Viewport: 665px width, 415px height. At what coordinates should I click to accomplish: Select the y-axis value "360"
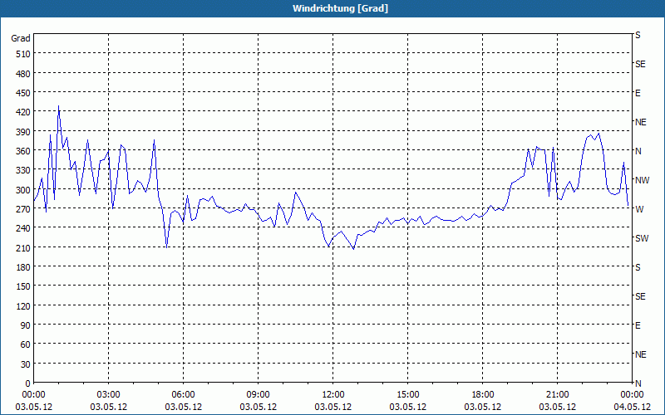[x=23, y=151]
